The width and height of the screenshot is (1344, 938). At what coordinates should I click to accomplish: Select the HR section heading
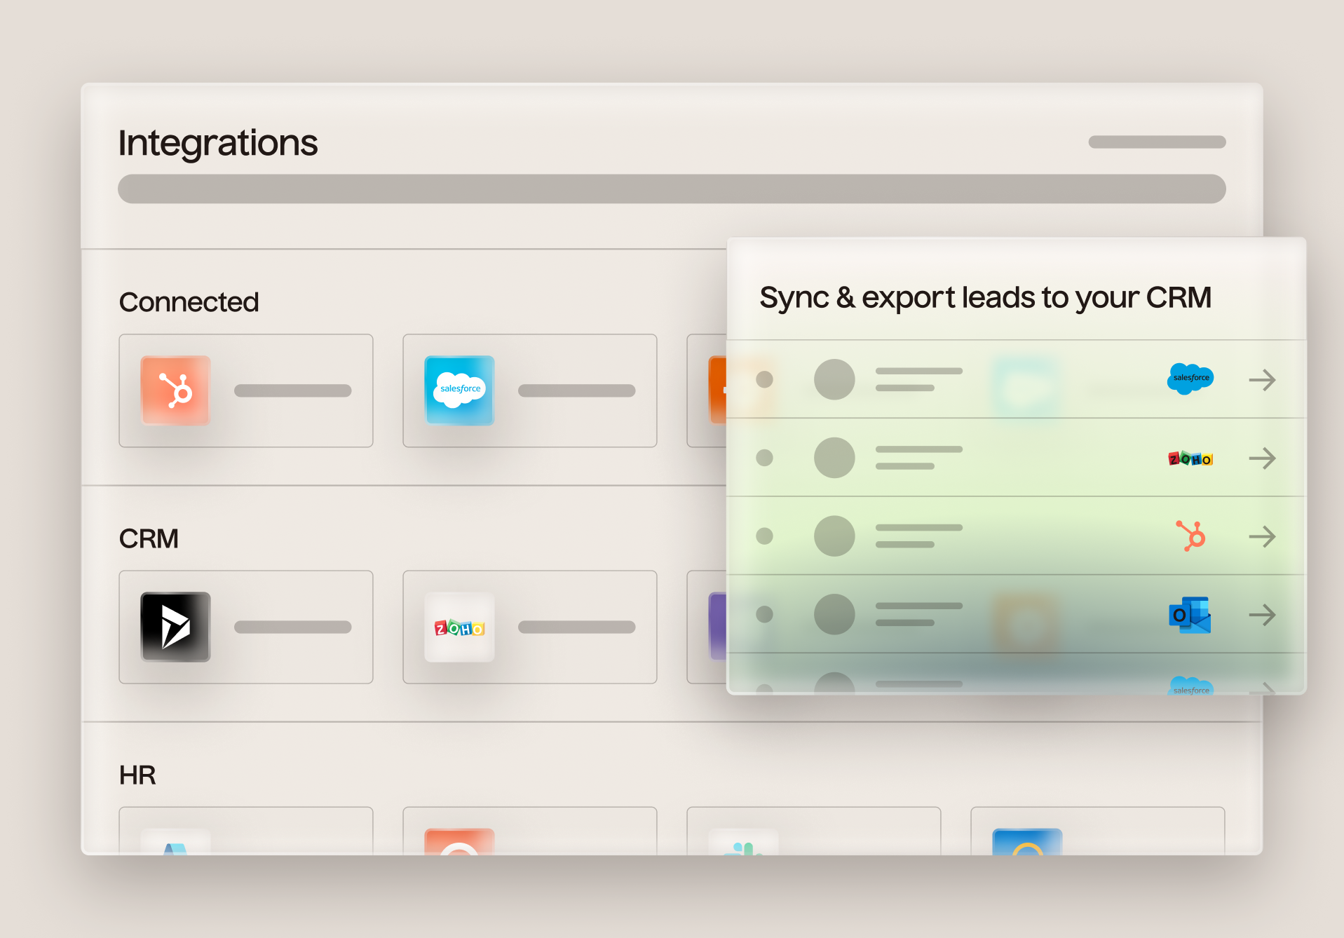[137, 775]
